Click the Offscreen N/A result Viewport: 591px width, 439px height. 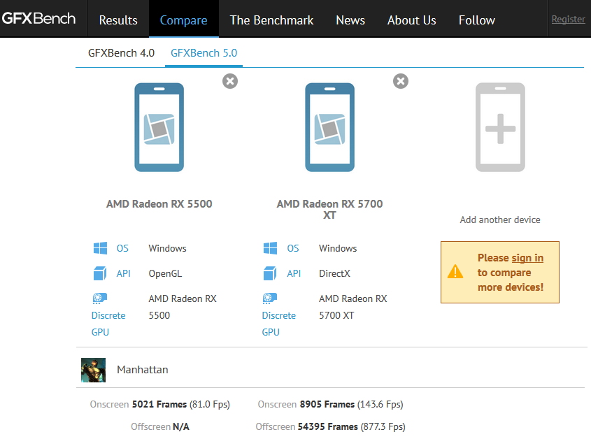(x=159, y=426)
